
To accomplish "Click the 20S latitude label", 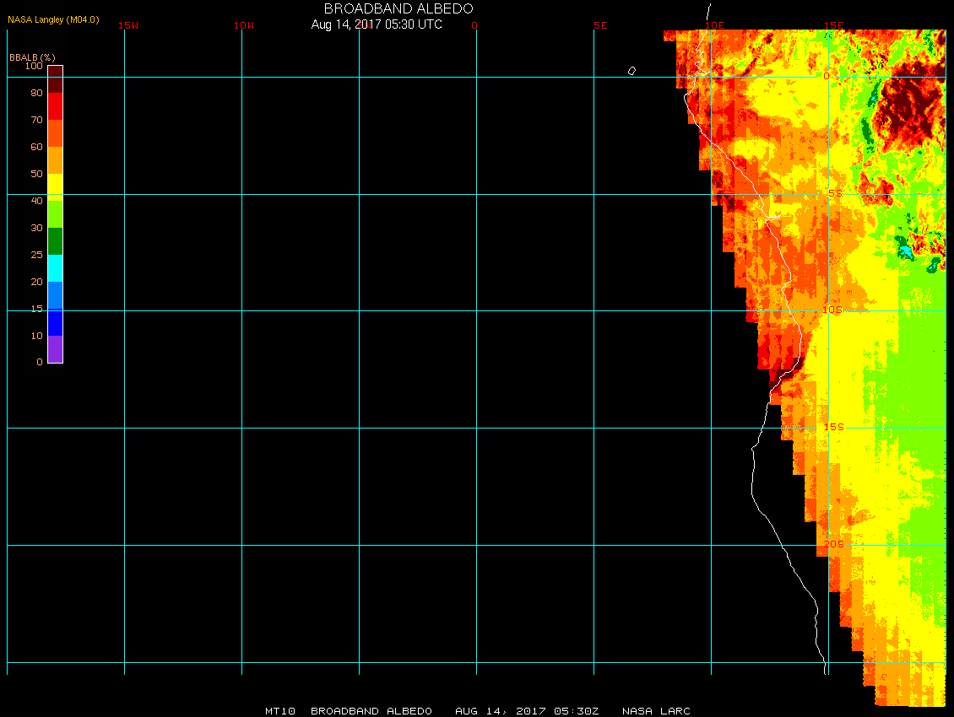I will tap(833, 544).
